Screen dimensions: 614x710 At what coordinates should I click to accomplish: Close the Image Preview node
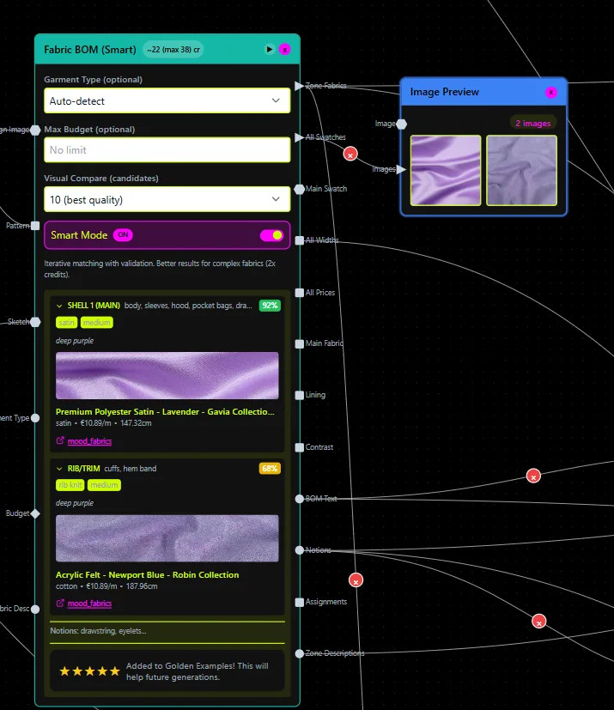click(551, 93)
